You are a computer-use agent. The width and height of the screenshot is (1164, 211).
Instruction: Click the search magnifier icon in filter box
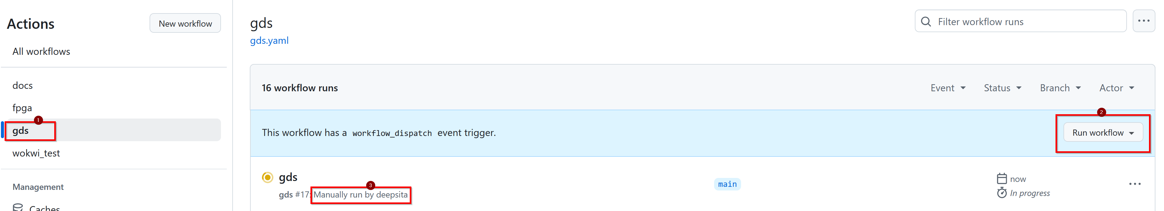[x=926, y=22]
